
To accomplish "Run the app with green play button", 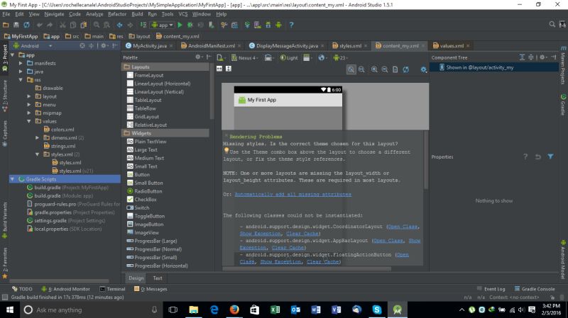I will click(x=180, y=25).
